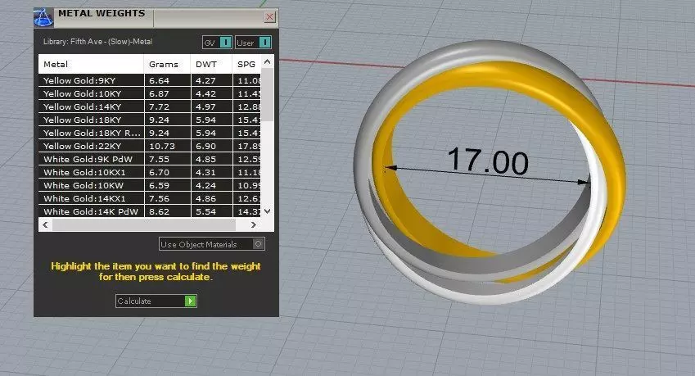695x376 pixels.
Task: Click the horizontal scroll left arrow
Action: 45,224
